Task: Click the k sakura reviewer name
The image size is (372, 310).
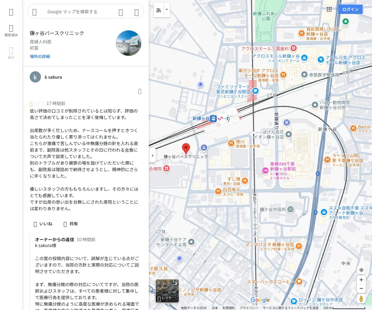Action: (53, 77)
